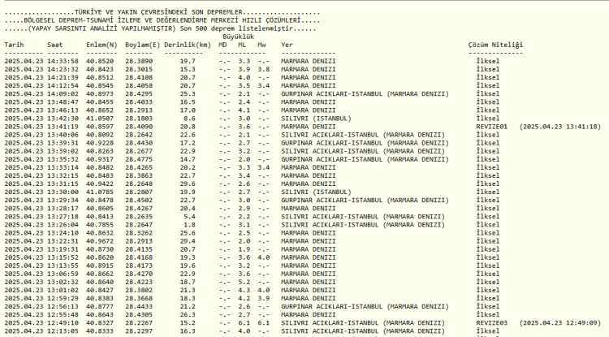Click the "Saat" column header
This screenshot has width=609, height=337.
[55, 45]
